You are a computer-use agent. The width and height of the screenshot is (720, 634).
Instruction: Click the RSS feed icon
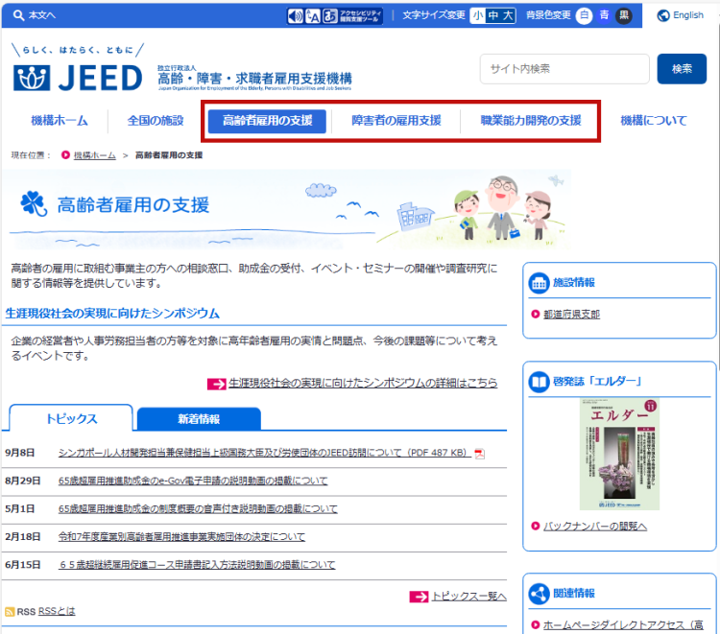point(10,612)
